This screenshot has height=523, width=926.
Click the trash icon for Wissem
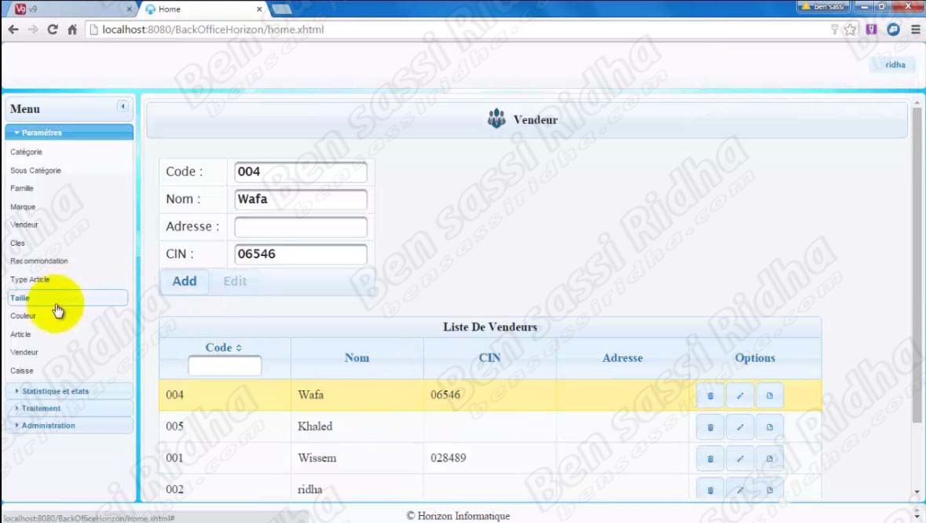click(710, 459)
